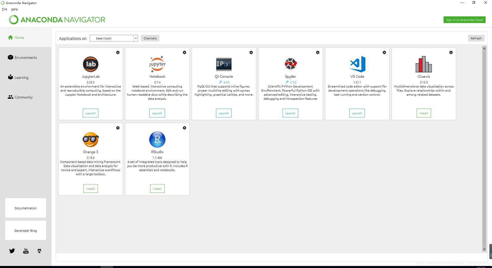Open Spyder card settings gear
This screenshot has width=492, height=268.
pyautogui.click(x=318, y=52)
